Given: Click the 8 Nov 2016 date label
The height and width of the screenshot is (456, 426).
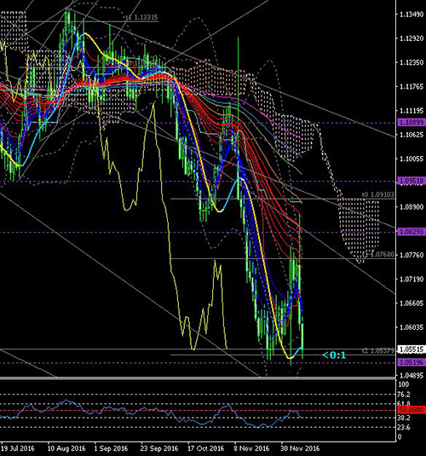Looking at the screenshot, I should [251, 448].
